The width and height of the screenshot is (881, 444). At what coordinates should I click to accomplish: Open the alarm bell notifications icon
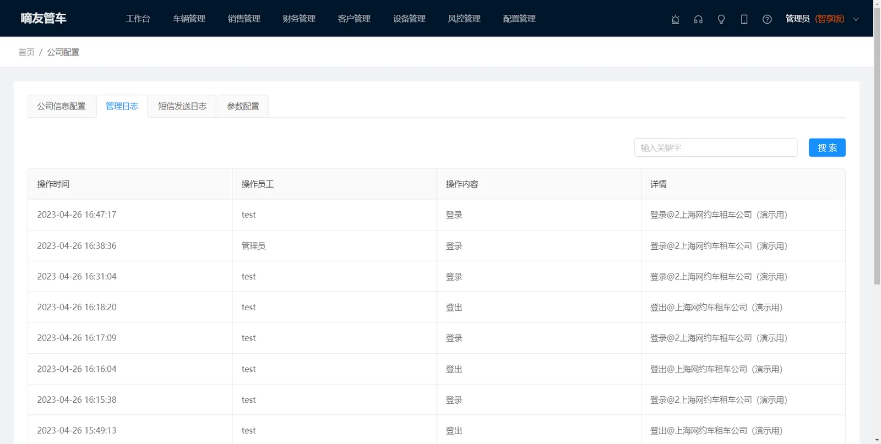tap(675, 19)
